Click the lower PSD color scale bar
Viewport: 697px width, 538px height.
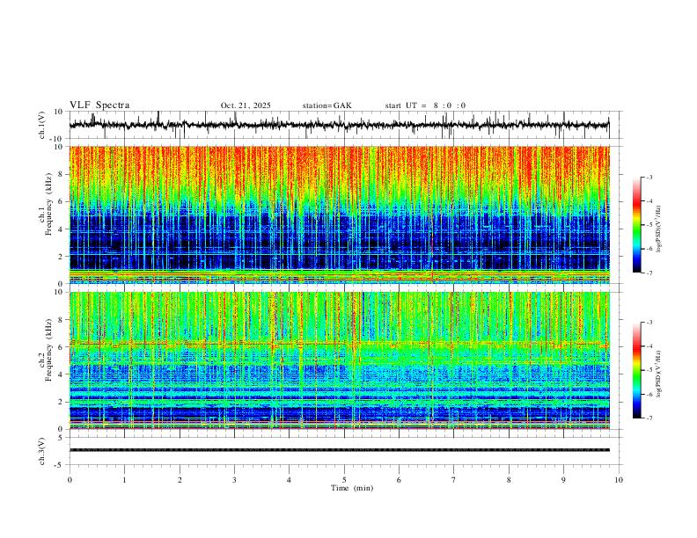(x=637, y=370)
